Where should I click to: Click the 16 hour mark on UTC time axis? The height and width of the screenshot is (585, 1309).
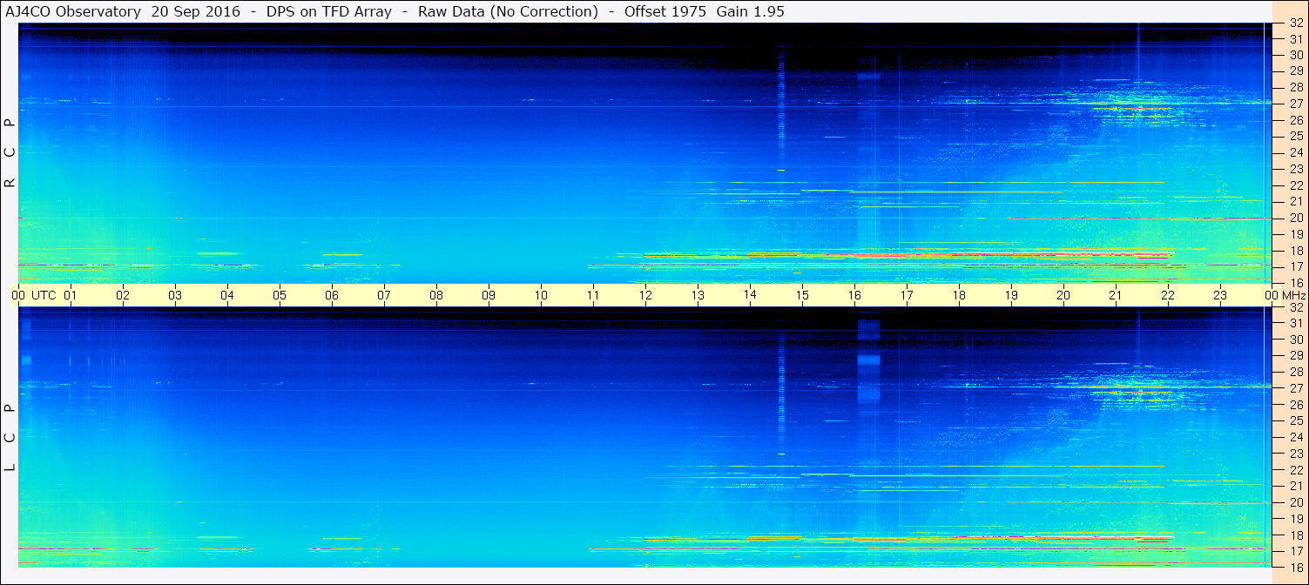click(854, 295)
